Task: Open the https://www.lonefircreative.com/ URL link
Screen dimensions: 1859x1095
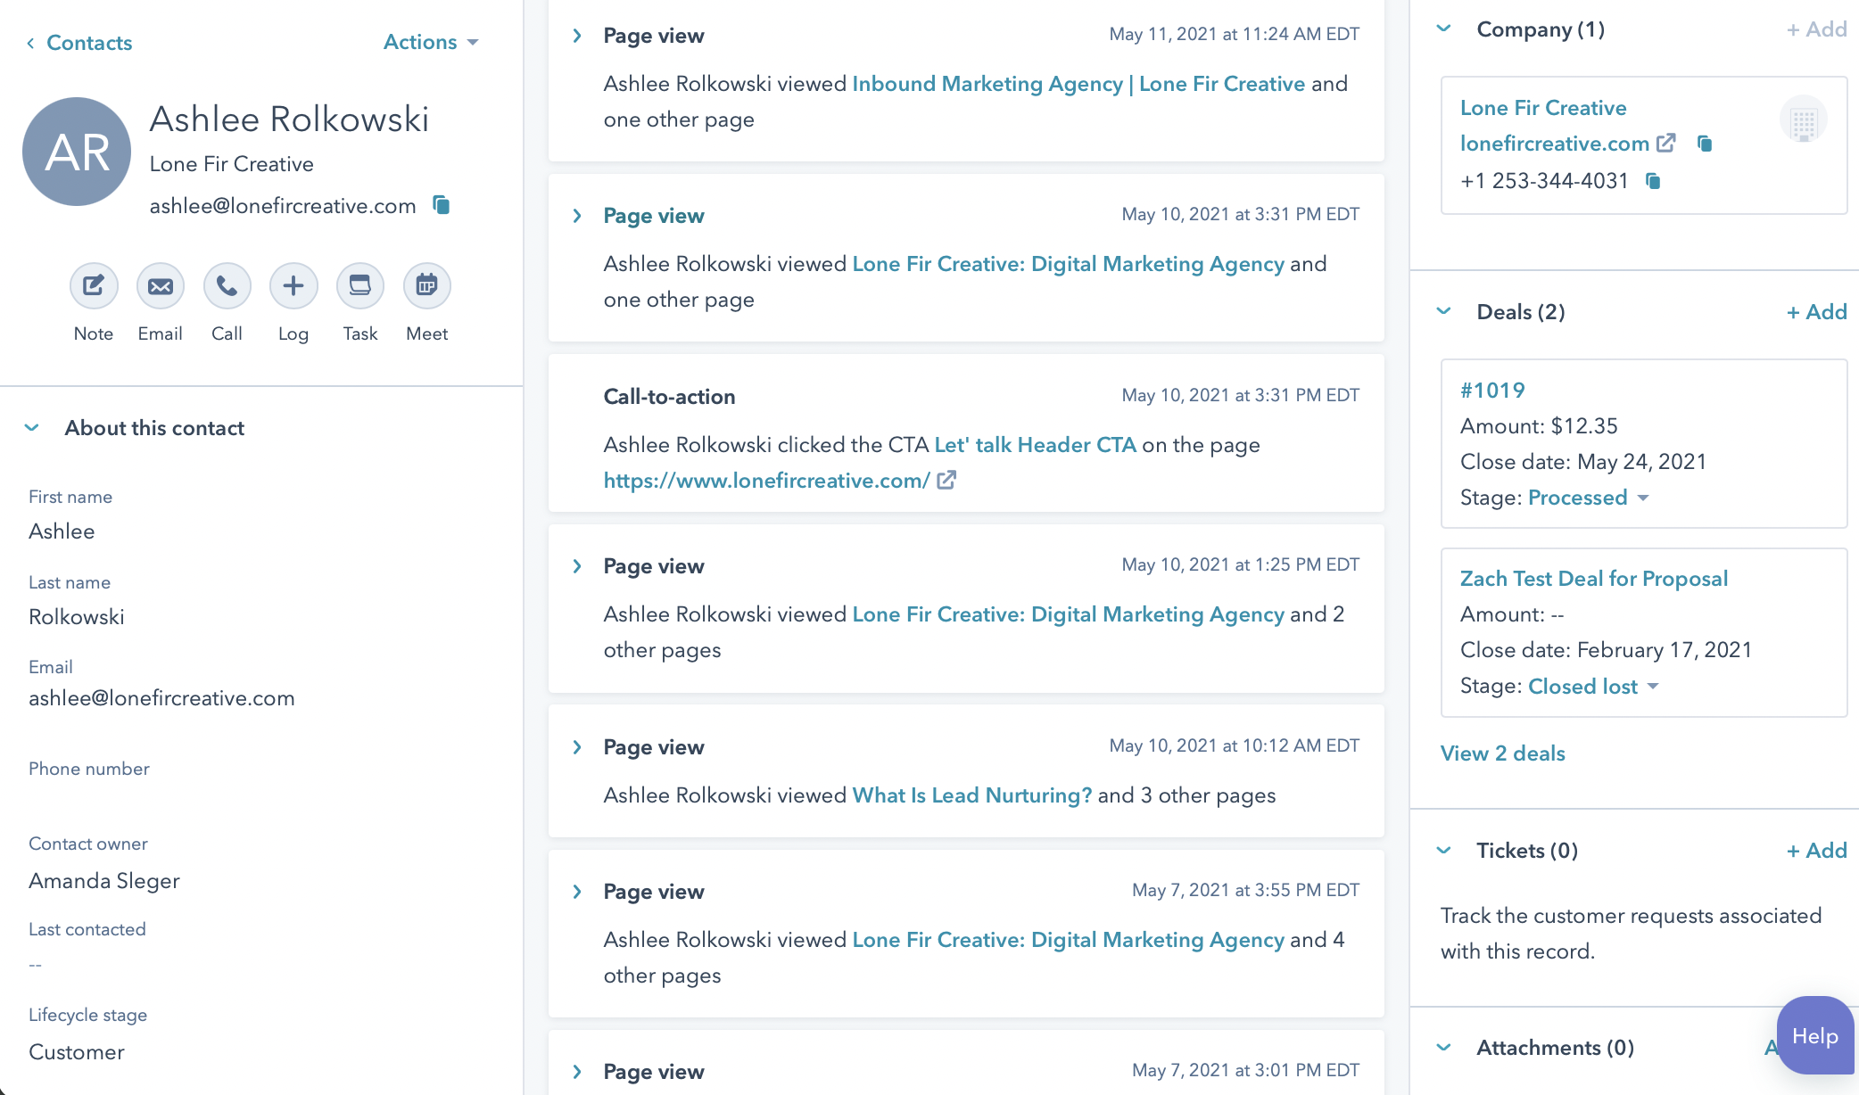Action: click(x=767, y=481)
